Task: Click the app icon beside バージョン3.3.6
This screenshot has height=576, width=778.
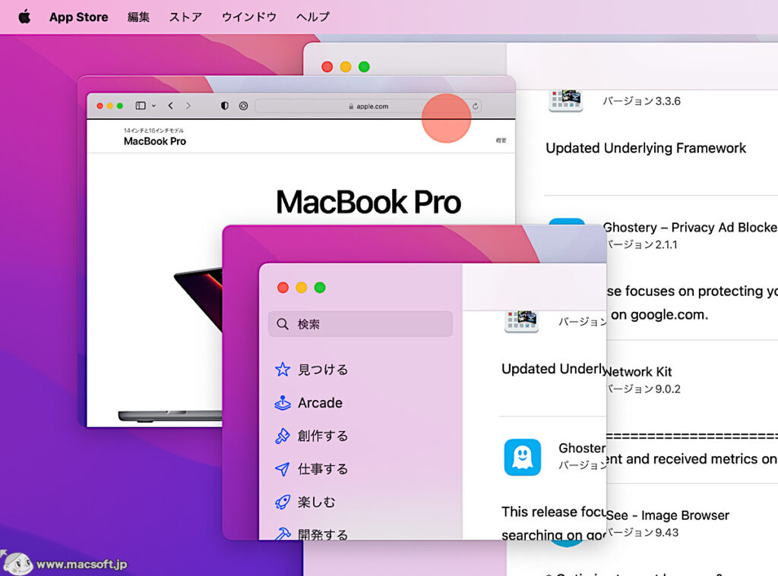Action: 565,101
